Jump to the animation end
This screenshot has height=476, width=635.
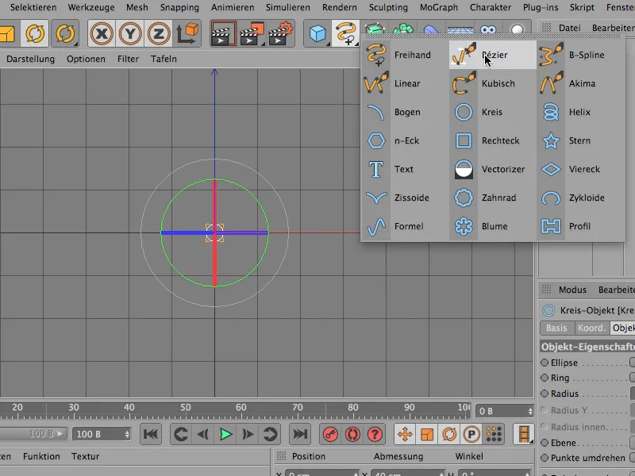point(300,434)
